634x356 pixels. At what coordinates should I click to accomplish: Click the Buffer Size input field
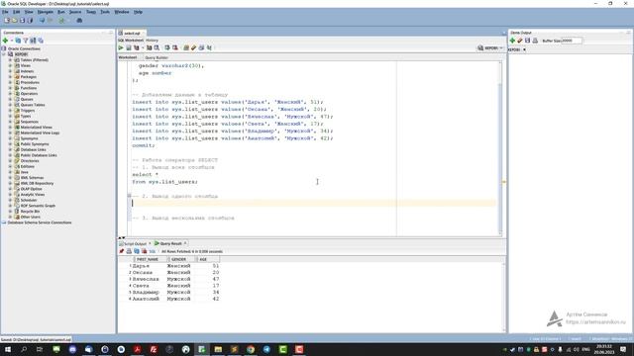572,41
